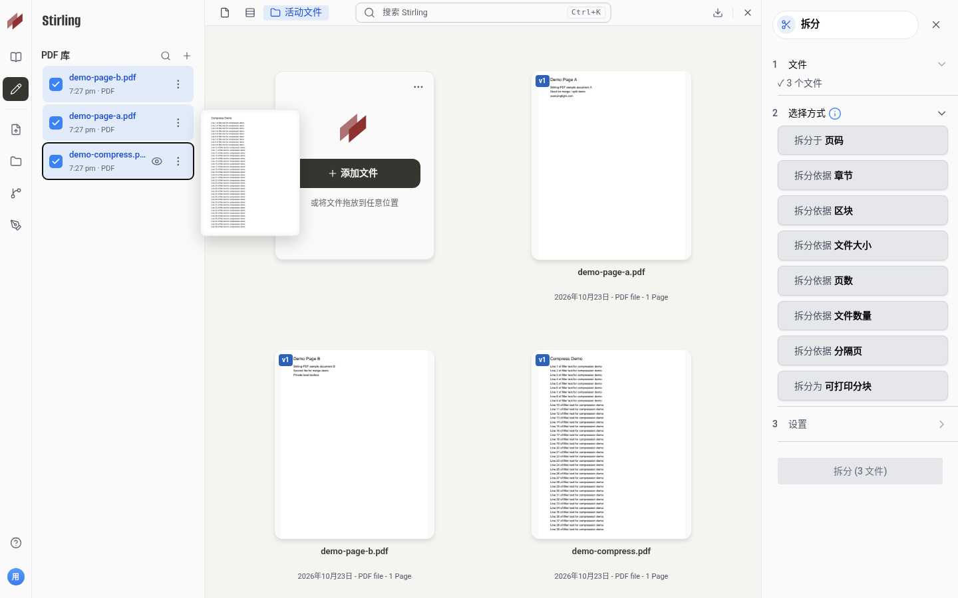
Task: Click the 拆分 (3 文件) button
Action: 860,471
